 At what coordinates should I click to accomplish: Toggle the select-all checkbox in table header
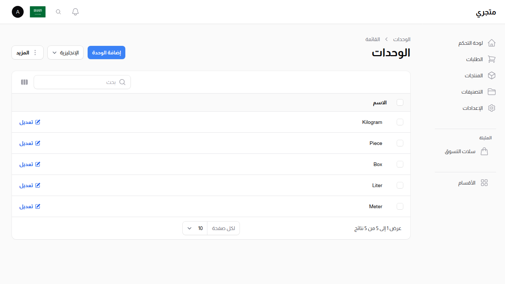[x=400, y=102]
